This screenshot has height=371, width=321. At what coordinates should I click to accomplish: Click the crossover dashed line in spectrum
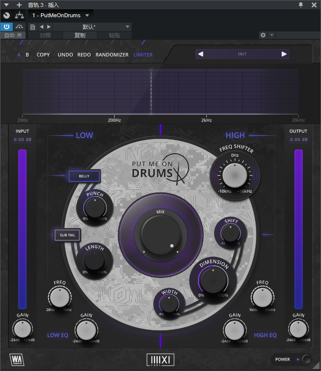151,92
